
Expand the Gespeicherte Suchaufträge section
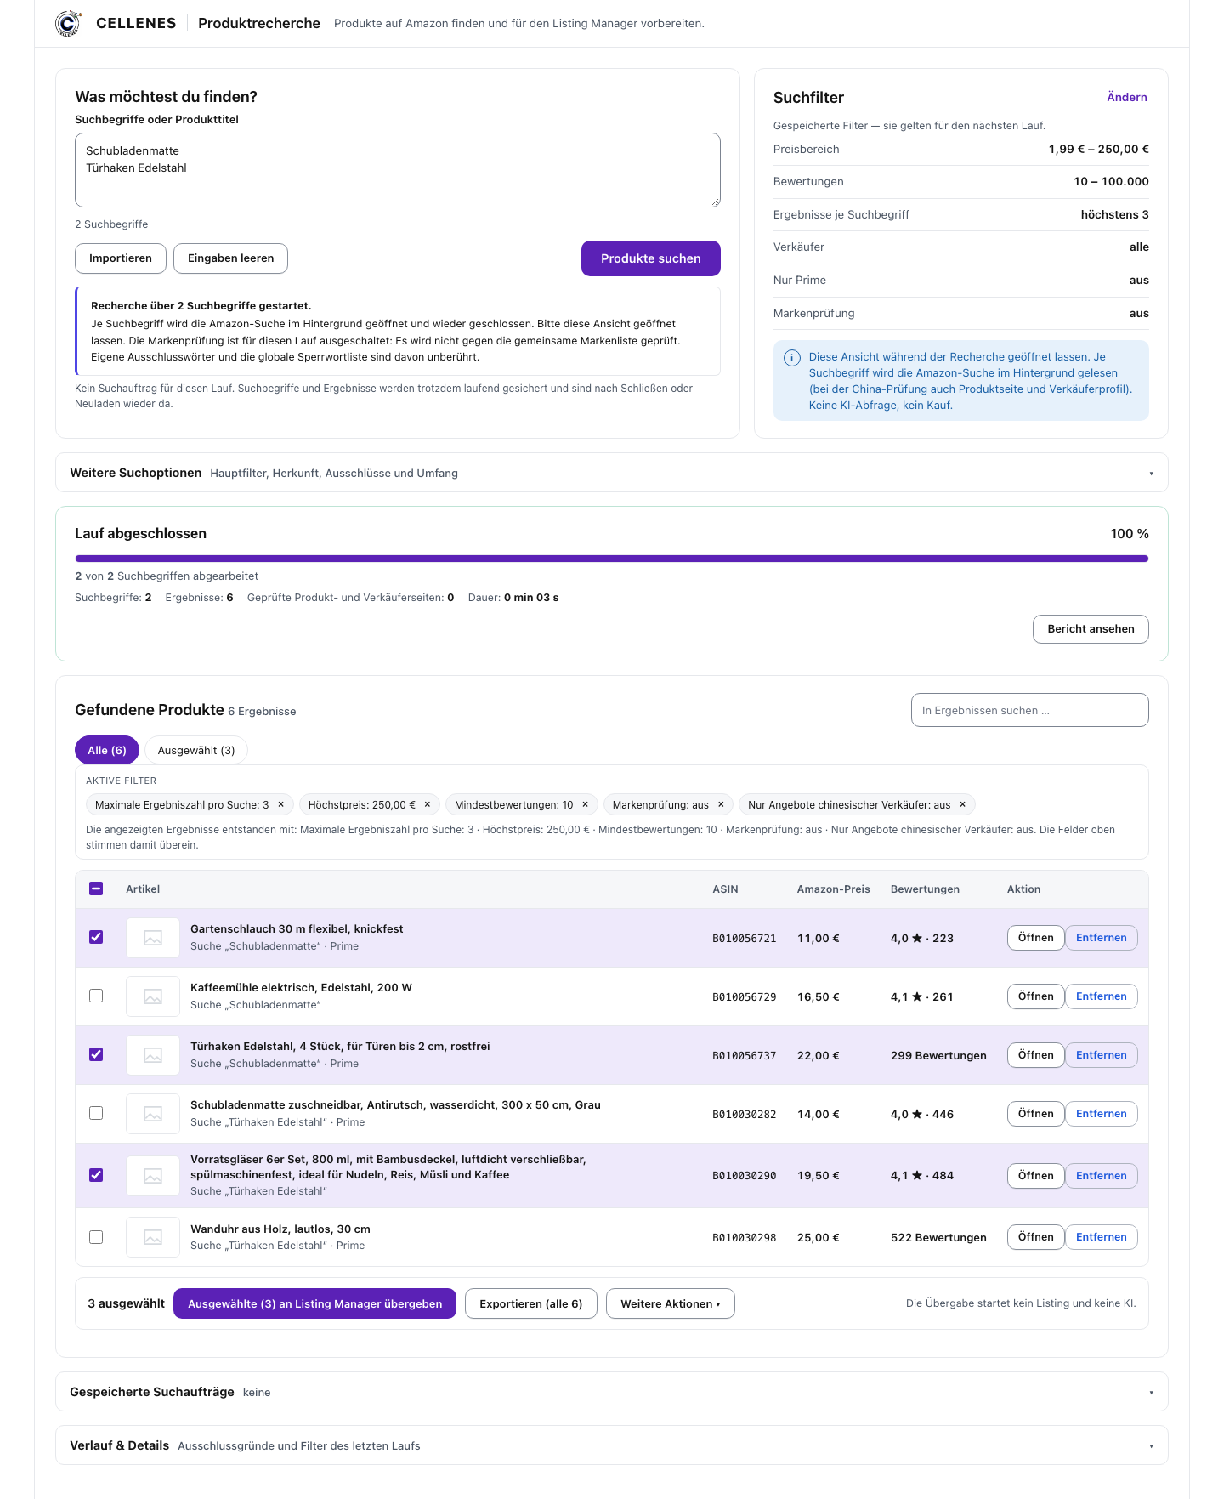tap(612, 1392)
